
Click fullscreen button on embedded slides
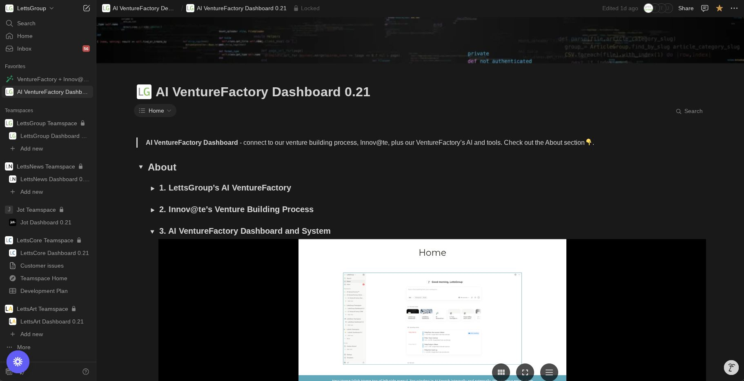pyautogui.click(x=525, y=372)
